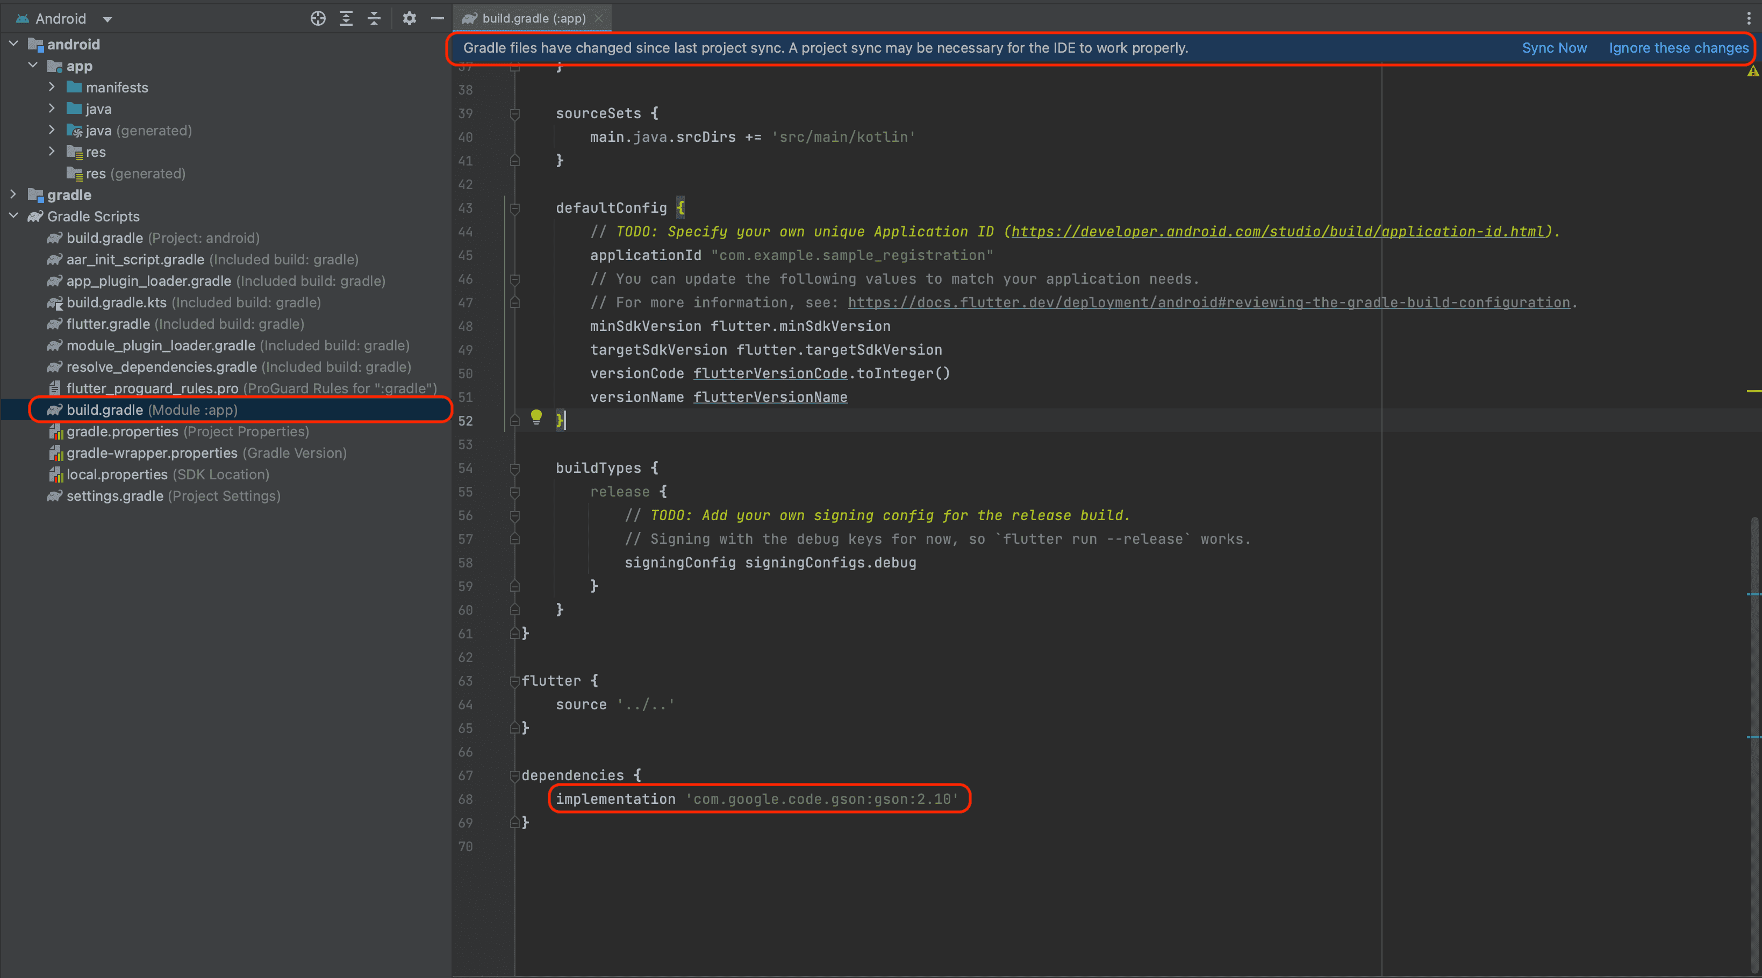
Task: Expand the manifests folder
Action: [52, 88]
